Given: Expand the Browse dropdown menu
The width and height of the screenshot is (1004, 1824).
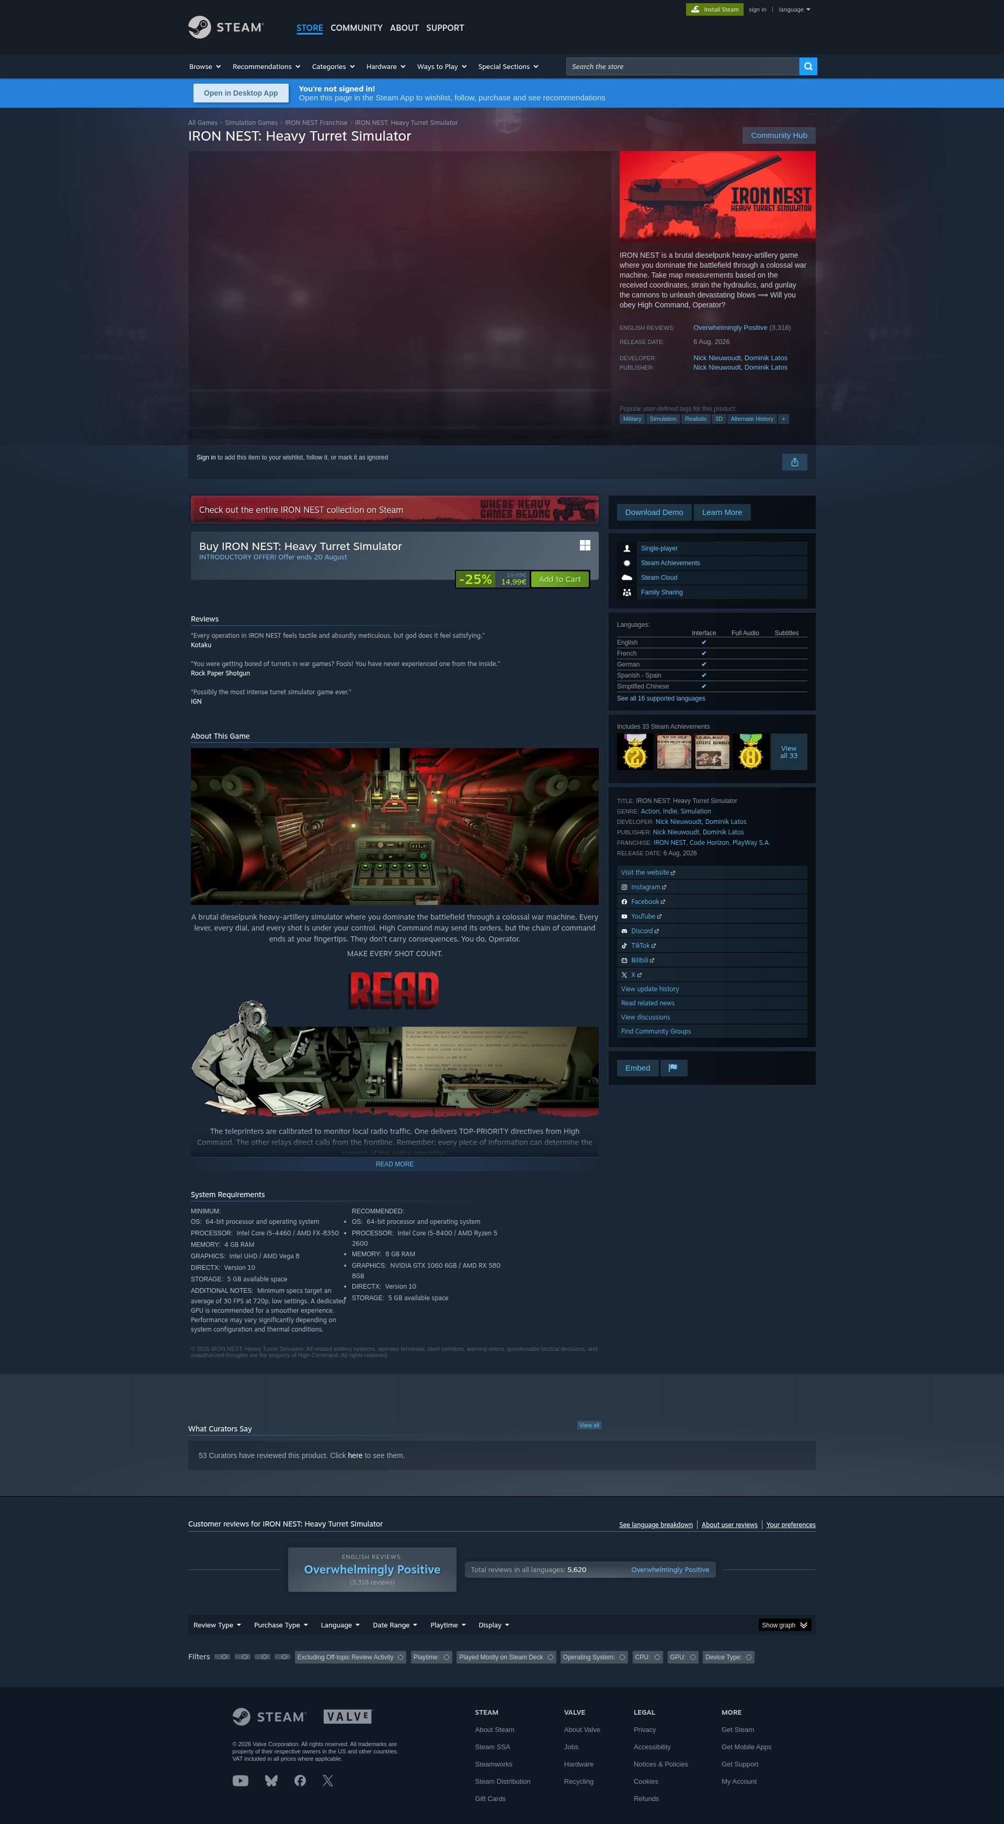Looking at the screenshot, I should [206, 66].
